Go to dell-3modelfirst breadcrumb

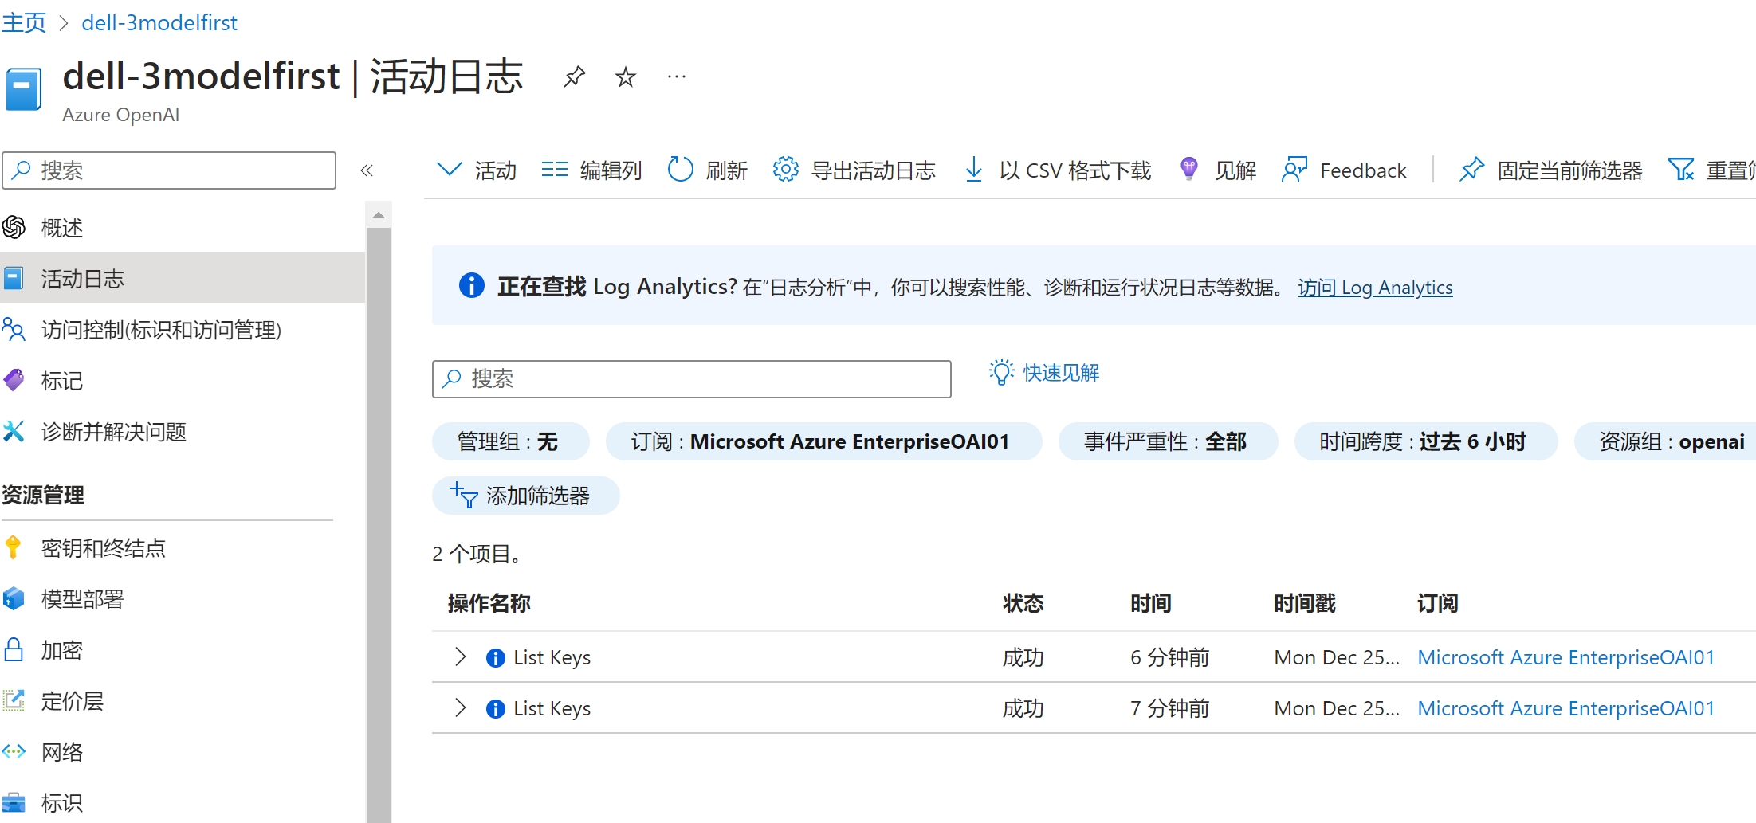[159, 22]
